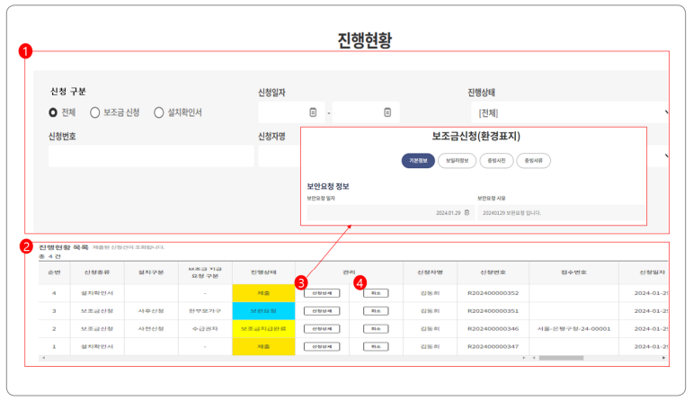
Task: Click the yellow 보조금지급완료 status cell
Action: point(263,328)
